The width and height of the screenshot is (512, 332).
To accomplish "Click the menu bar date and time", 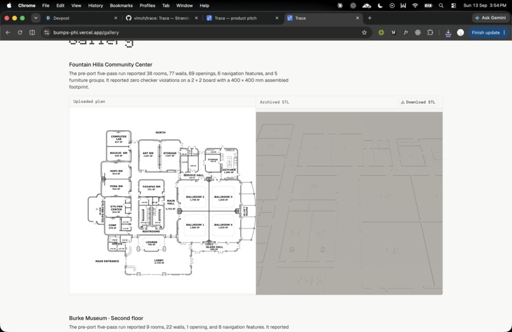I will tap(485, 6).
